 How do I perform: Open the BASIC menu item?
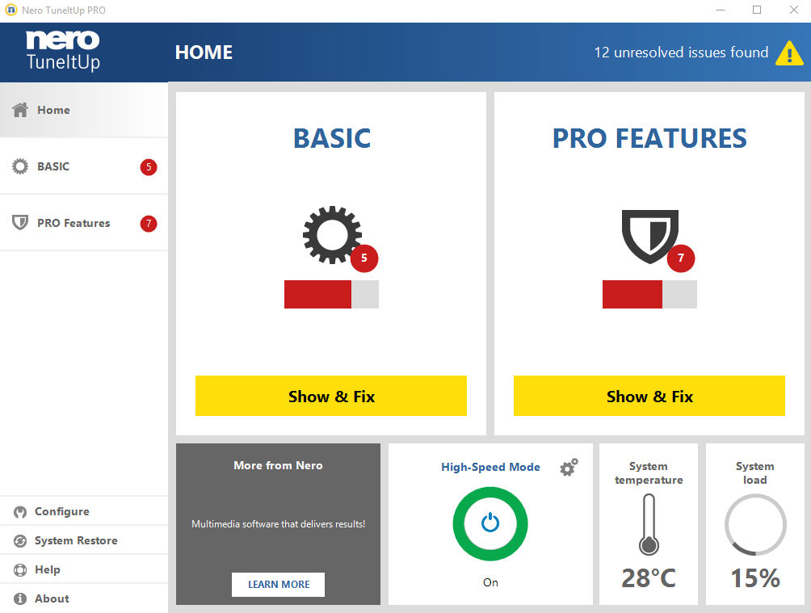(x=84, y=166)
